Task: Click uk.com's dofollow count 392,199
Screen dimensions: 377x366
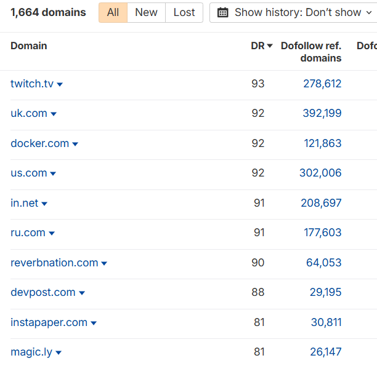Action: coord(322,113)
